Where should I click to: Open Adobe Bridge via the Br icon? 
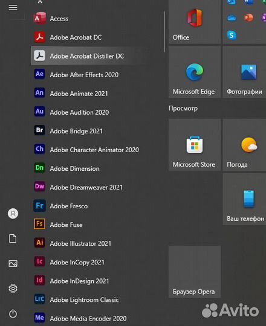pos(39,130)
